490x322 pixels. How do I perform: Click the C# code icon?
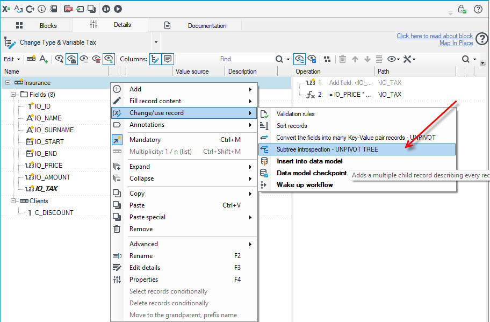pyautogui.click(x=30, y=9)
